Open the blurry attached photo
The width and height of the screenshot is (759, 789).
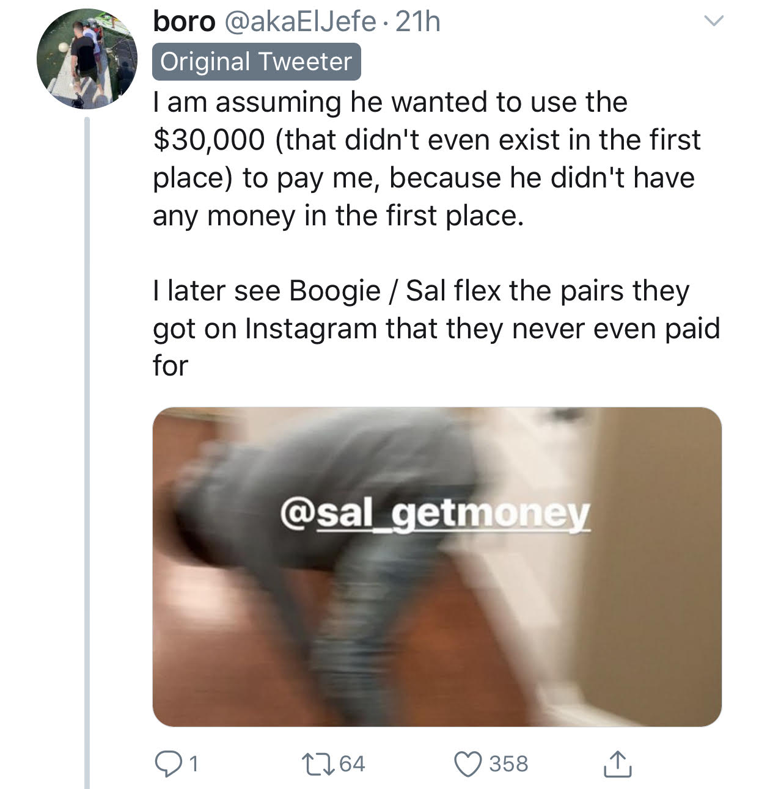(437, 567)
